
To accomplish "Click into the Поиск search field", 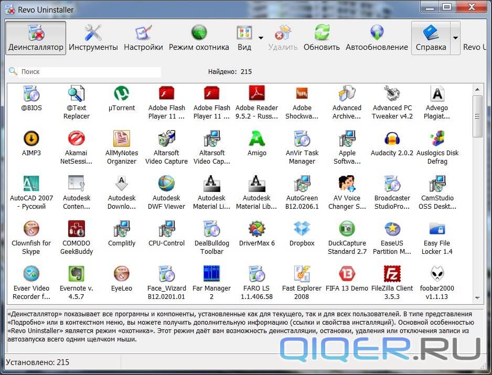I will coord(89,72).
